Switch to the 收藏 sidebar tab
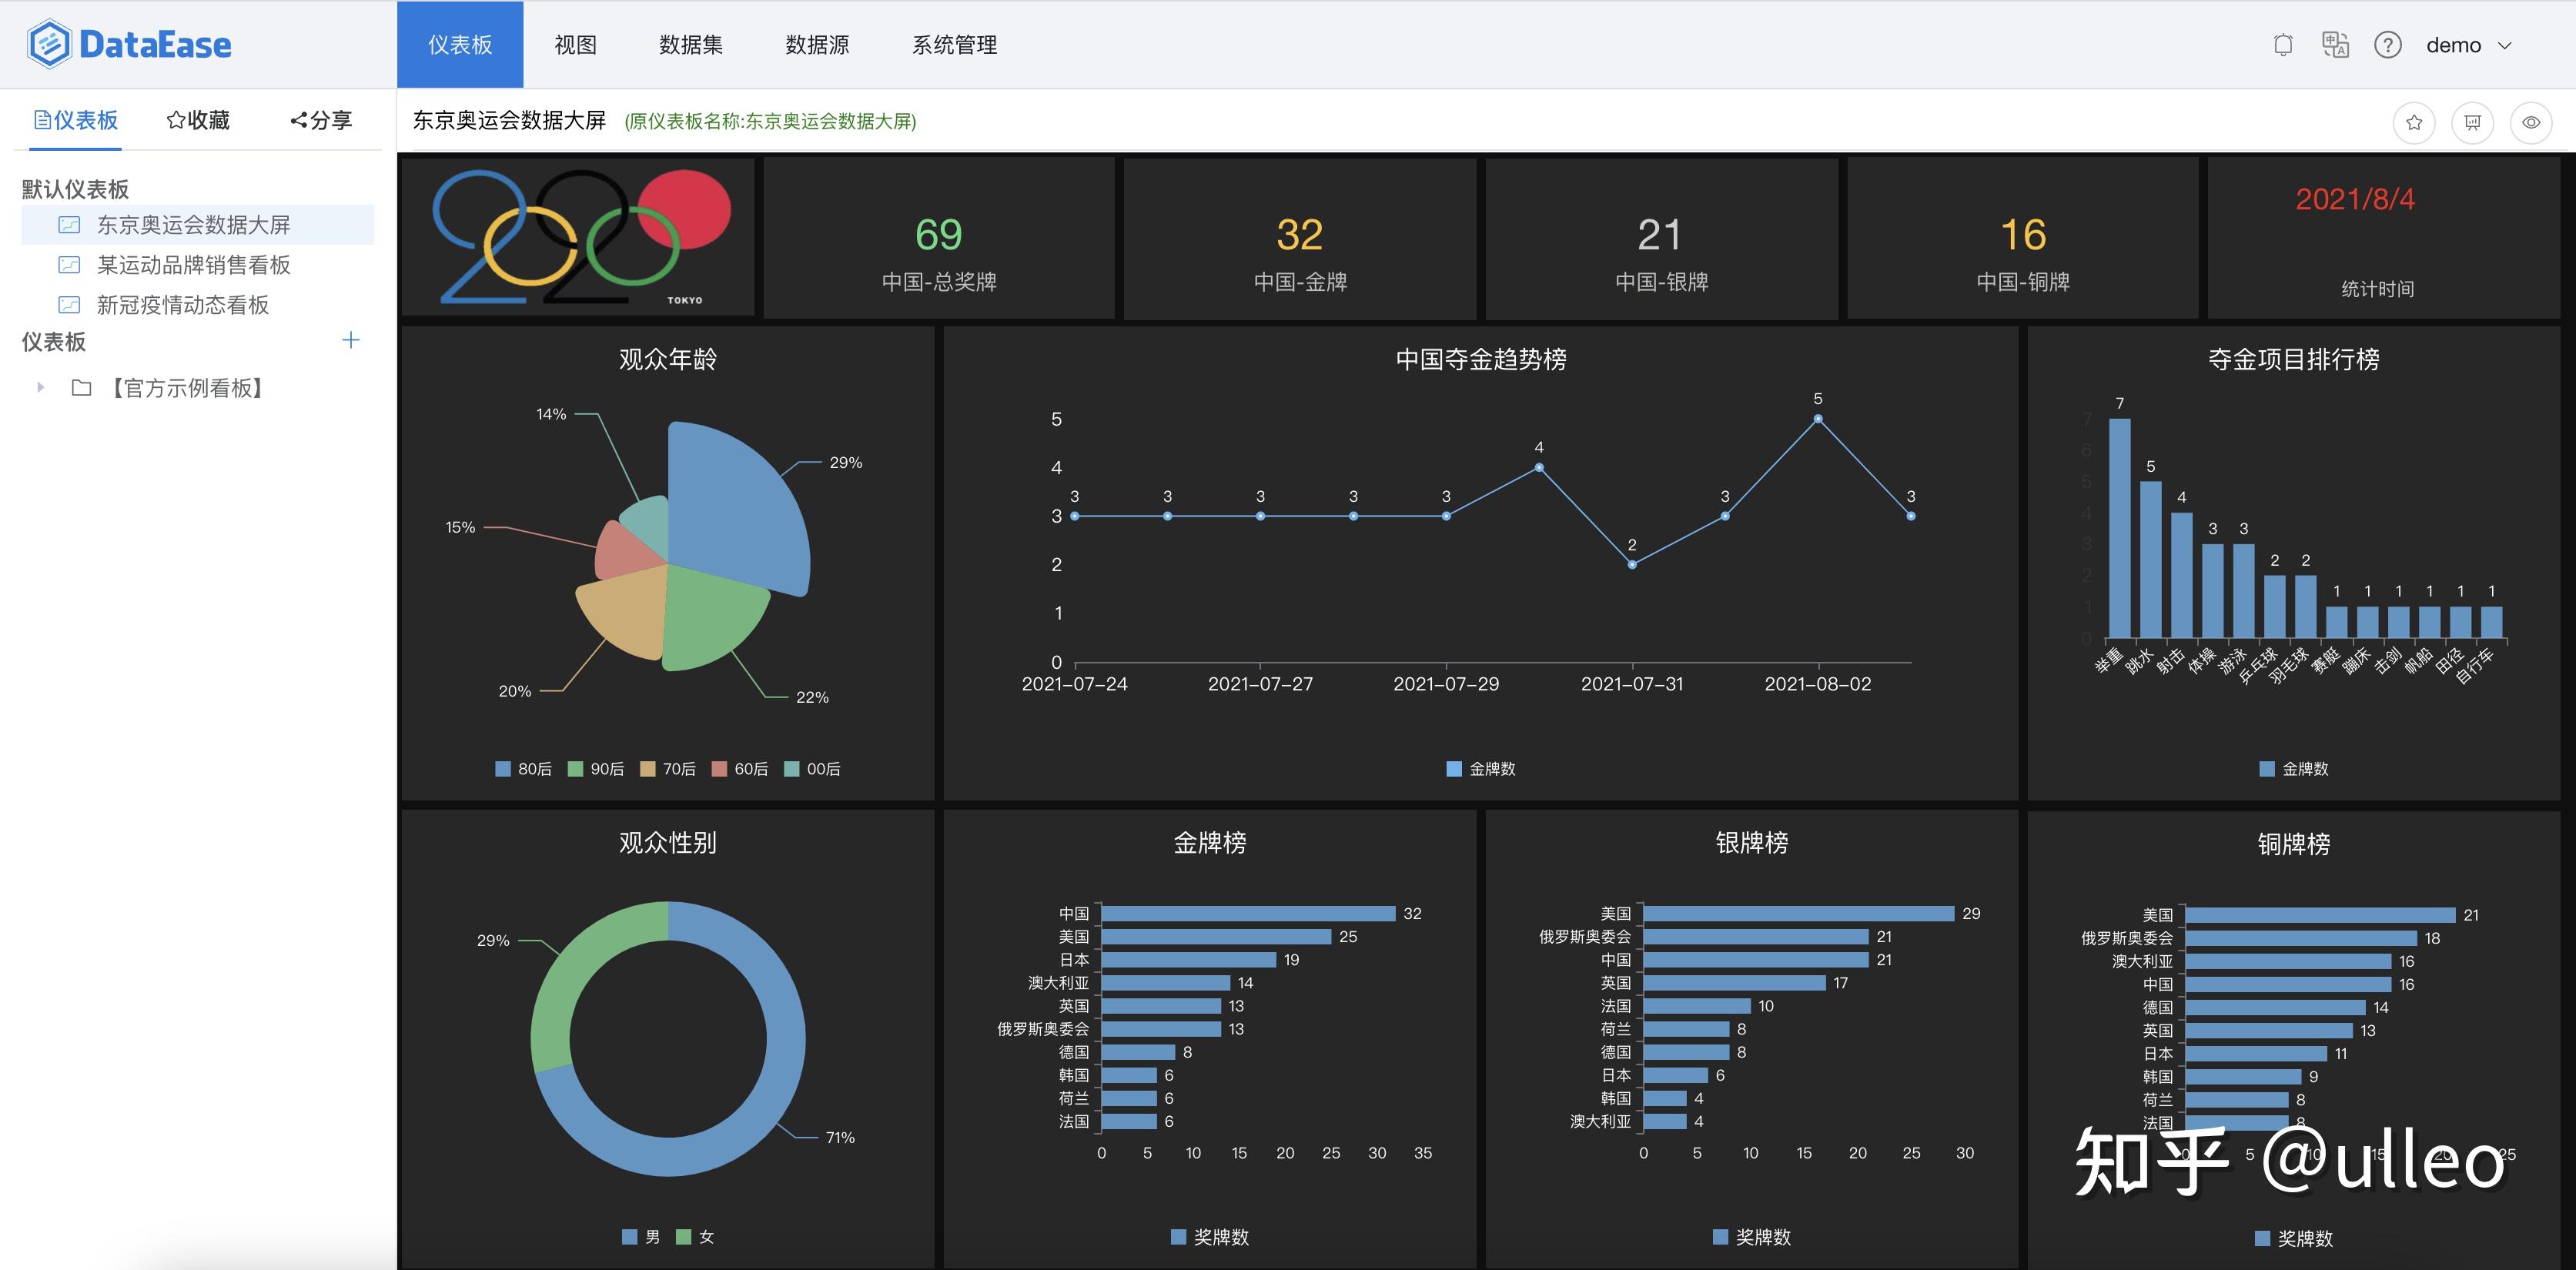The width and height of the screenshot is (2576, 1270). 199,120
